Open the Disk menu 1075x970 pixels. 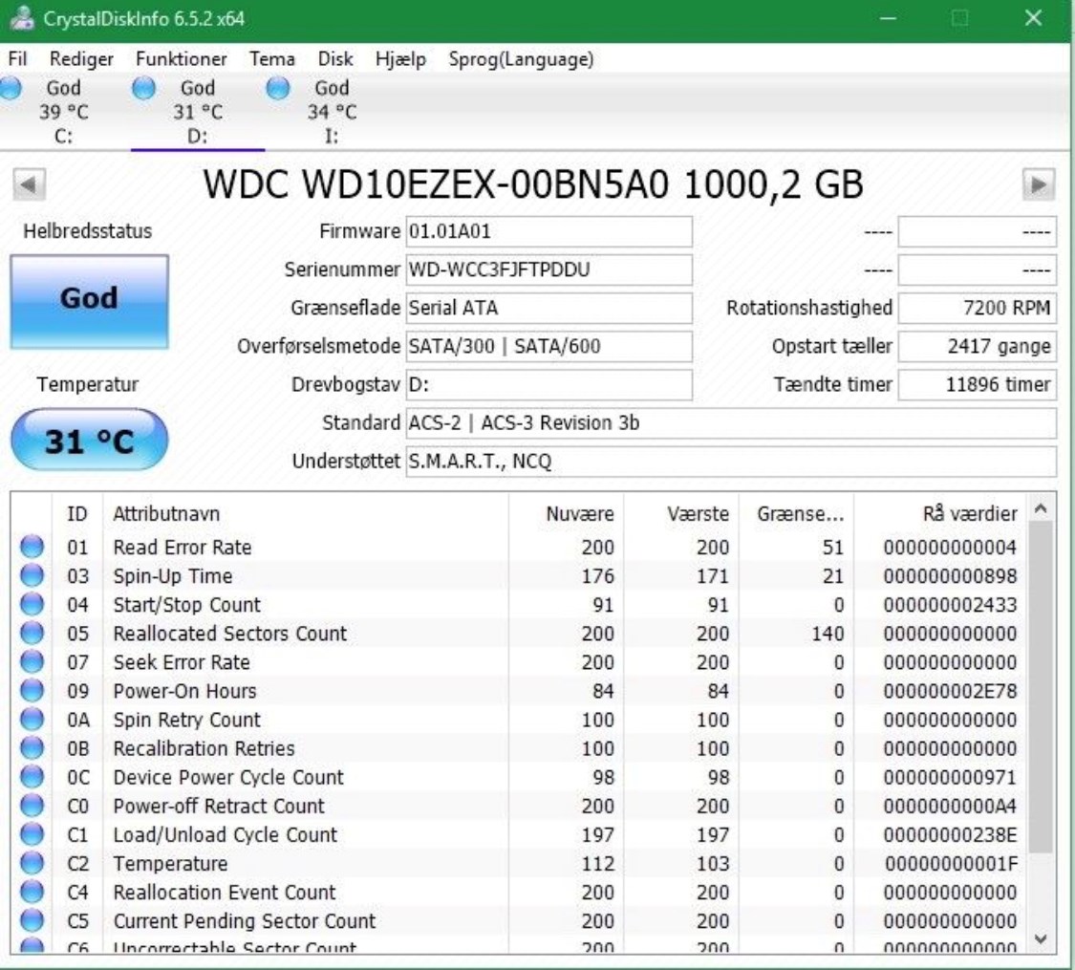coord(335,59)
